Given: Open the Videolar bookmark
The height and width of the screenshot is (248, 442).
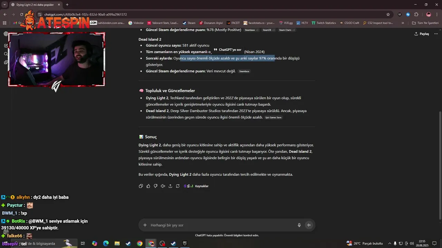Looking at the screenshot, I should (x=136, y=23).
